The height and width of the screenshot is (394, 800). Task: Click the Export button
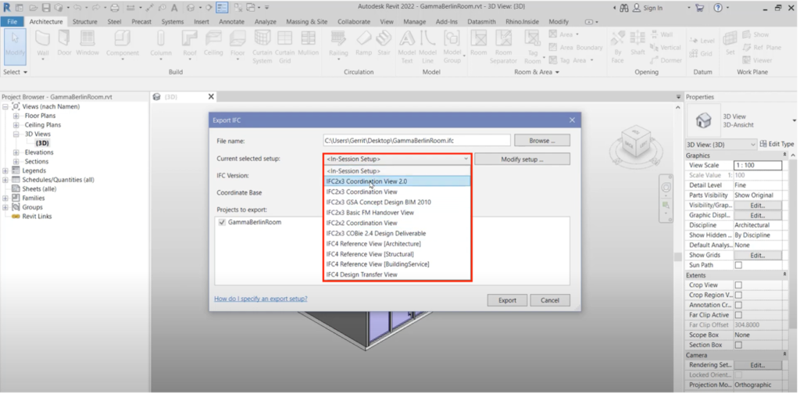tap(507, 300)
